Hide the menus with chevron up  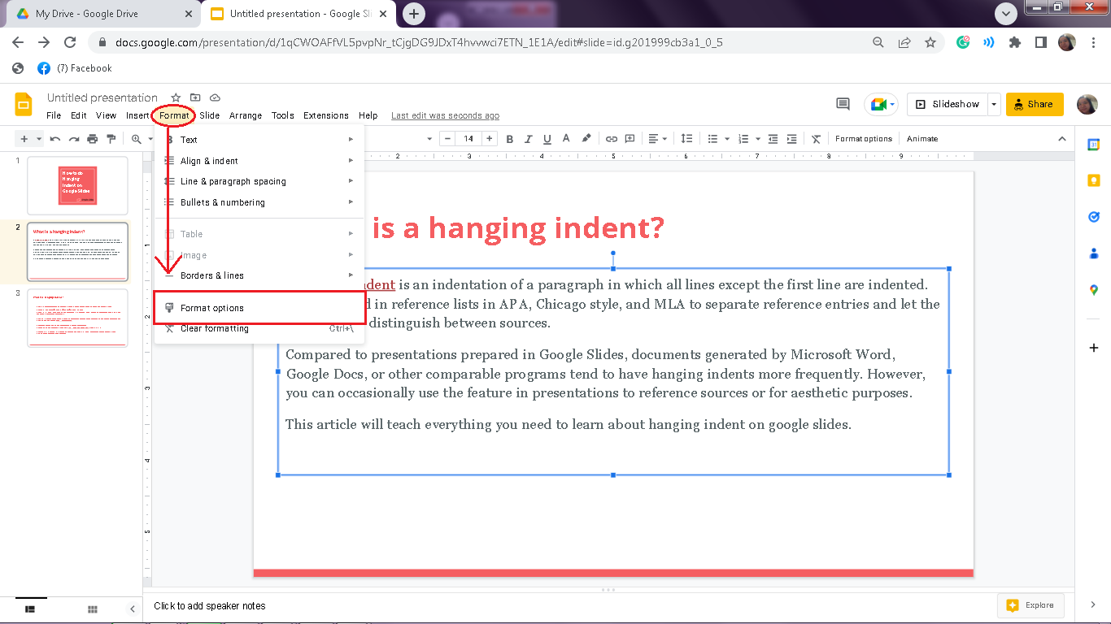[1061, 139]
